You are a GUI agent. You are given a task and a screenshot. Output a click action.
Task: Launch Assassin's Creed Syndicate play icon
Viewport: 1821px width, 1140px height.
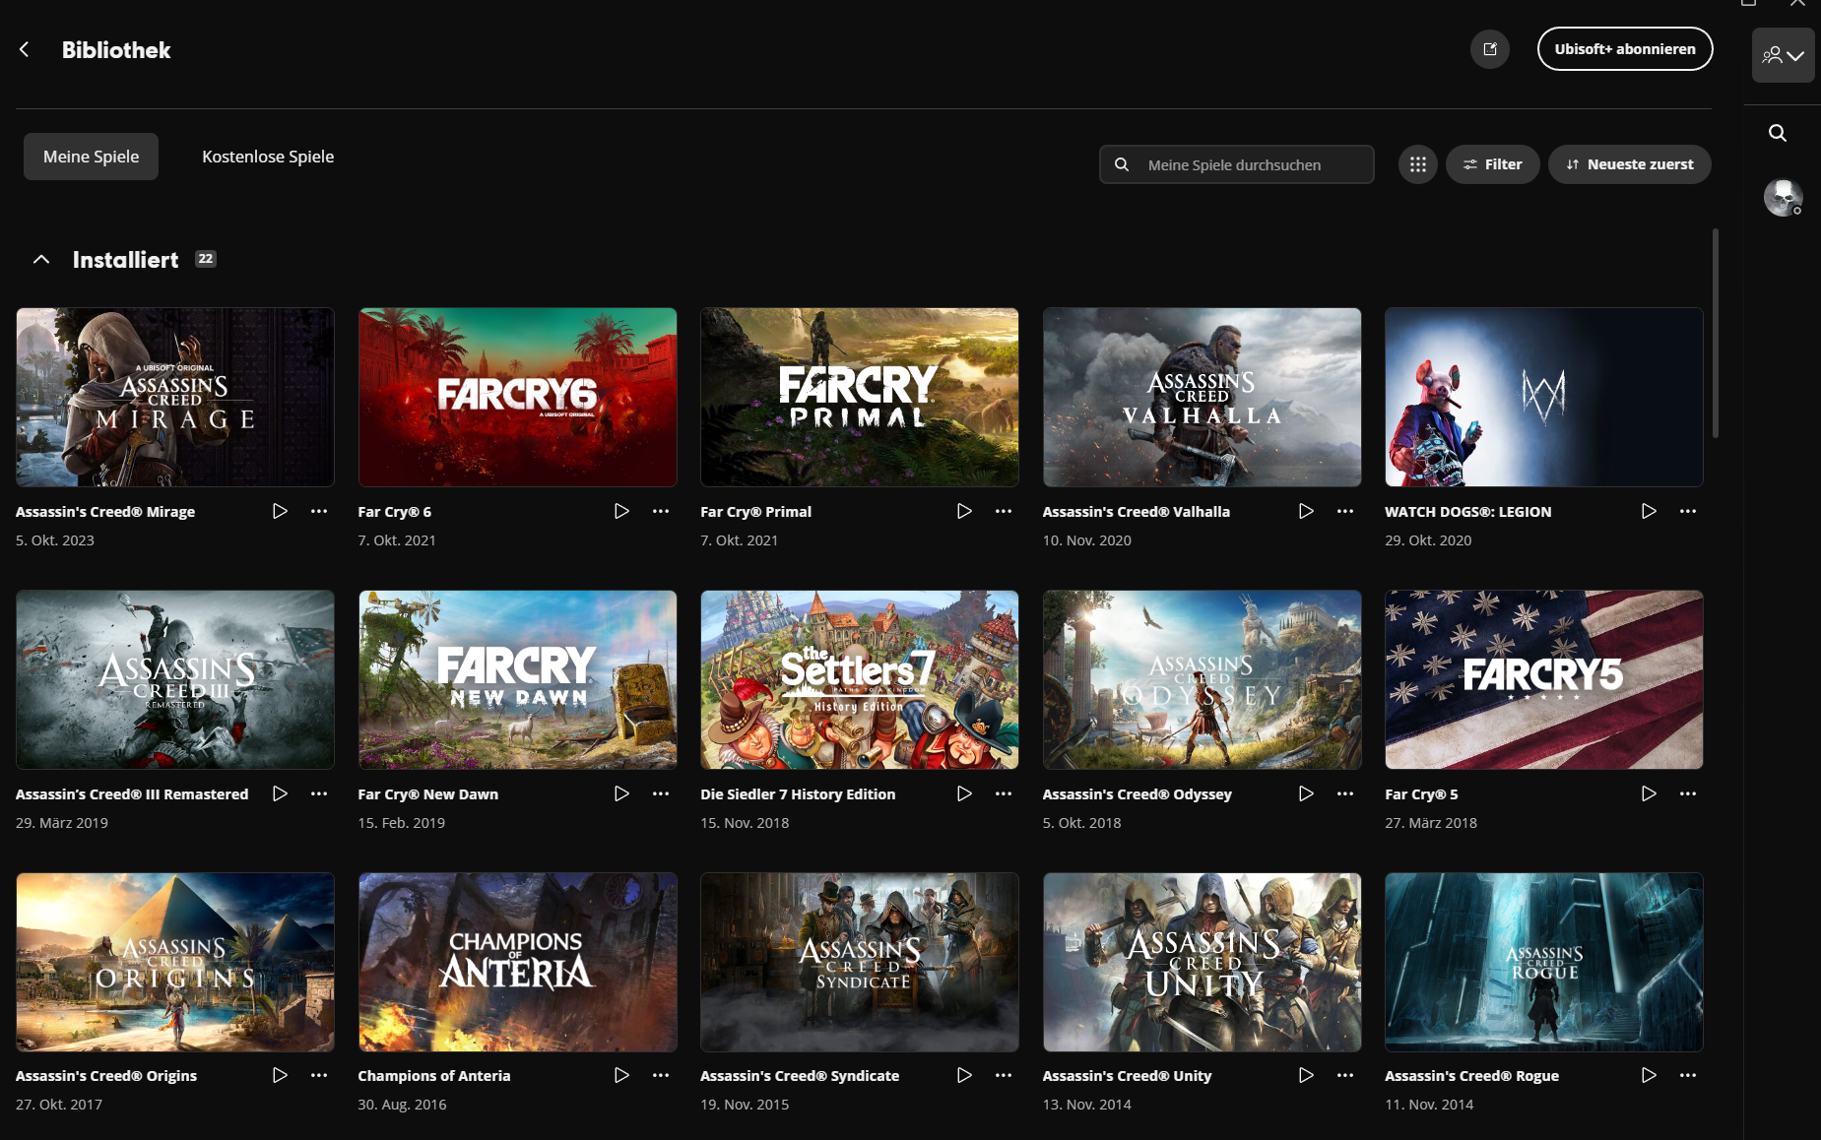(x=964, y=1075)
